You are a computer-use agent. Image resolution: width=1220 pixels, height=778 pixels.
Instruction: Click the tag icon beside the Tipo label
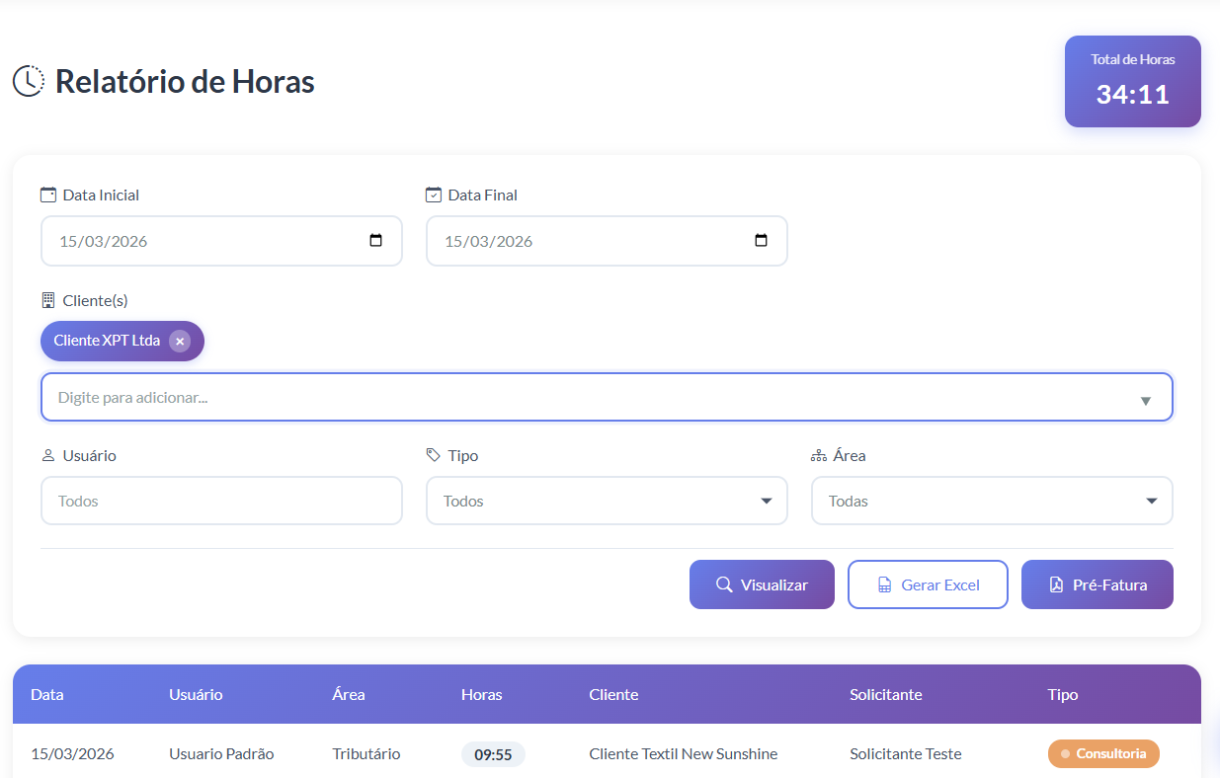(433, 455)
